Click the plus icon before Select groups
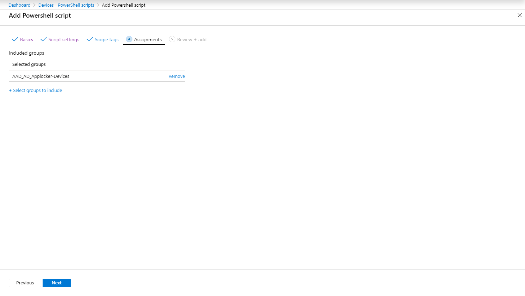 click(10, 91)
